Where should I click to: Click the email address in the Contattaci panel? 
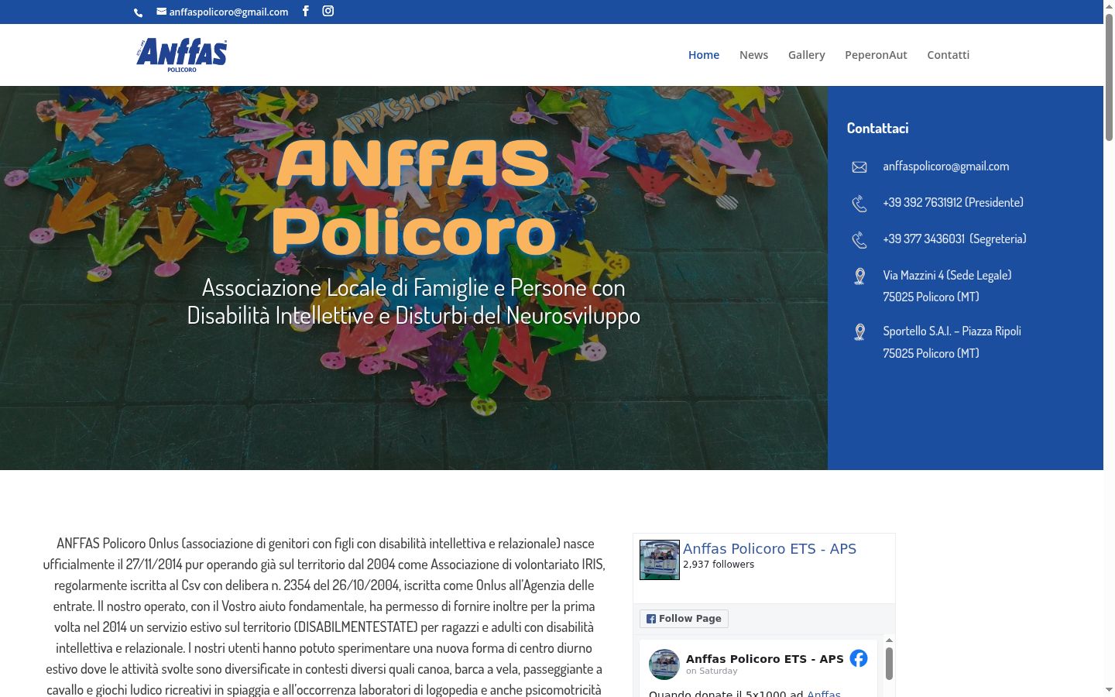click(945, 166)
